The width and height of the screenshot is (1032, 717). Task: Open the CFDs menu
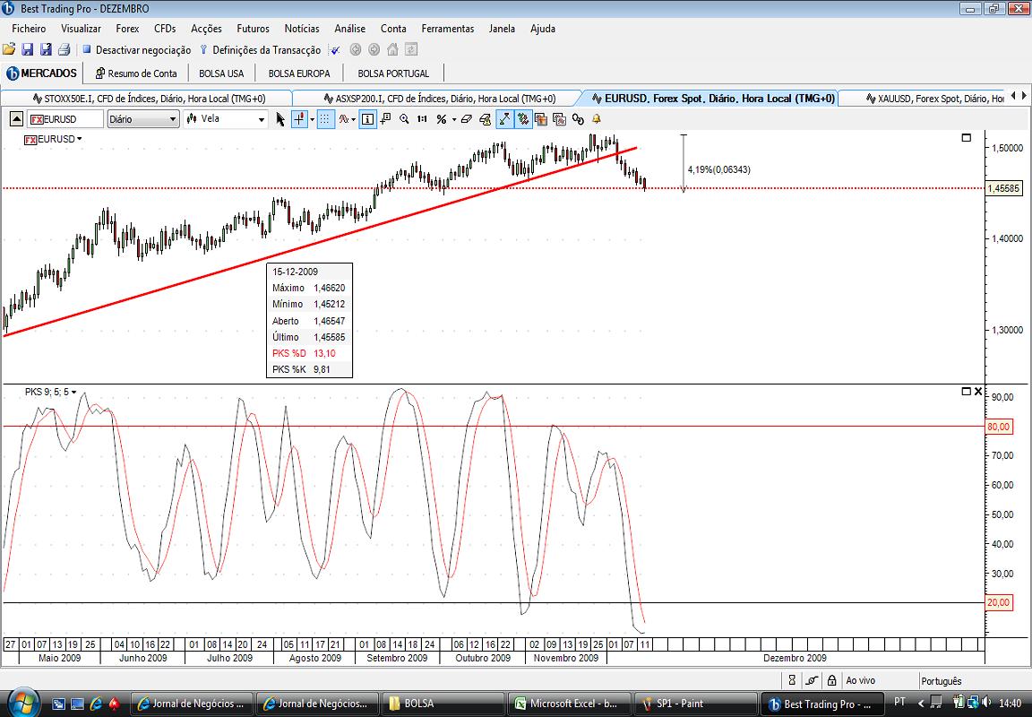[x=165, y=29]
